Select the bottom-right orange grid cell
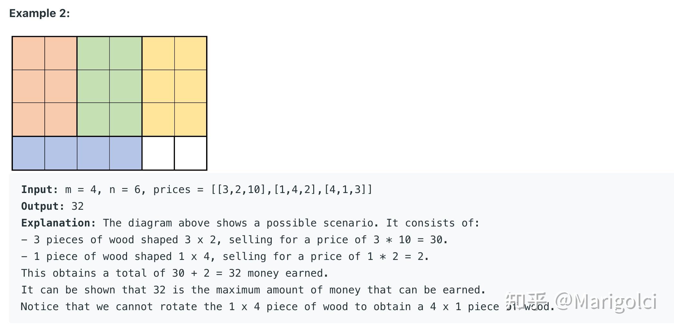The width and height of the screenshot is (674, 332). [61, 119]
